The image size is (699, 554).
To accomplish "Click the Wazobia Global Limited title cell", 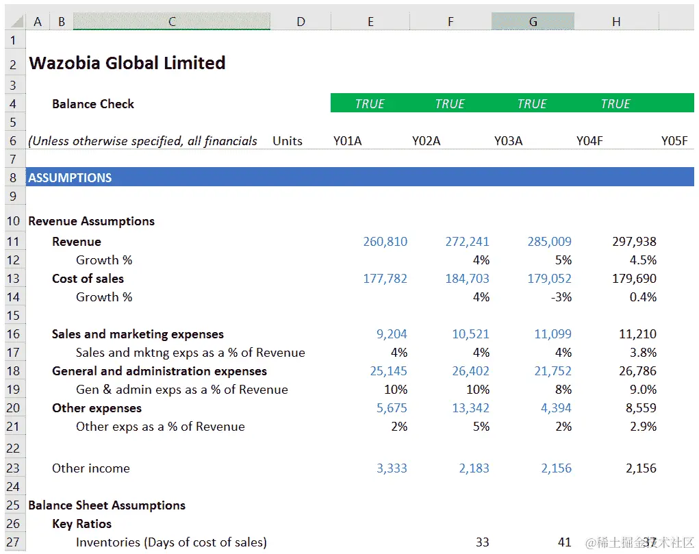I will click(127, 63).
